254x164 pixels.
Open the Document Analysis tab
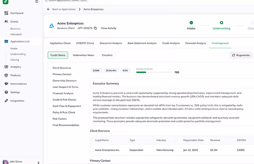(111, 43)
